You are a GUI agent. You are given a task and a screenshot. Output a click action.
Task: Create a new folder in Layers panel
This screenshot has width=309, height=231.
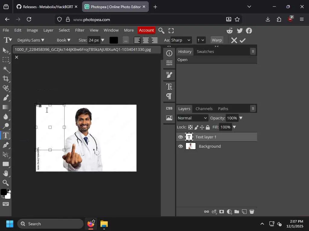pos(237,212)
